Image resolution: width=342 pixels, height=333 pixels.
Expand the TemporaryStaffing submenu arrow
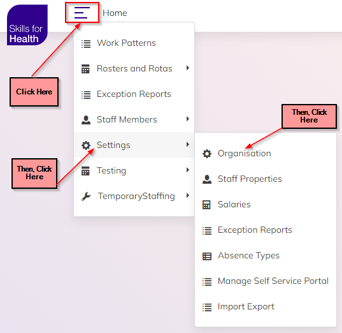tap(188, 196)
